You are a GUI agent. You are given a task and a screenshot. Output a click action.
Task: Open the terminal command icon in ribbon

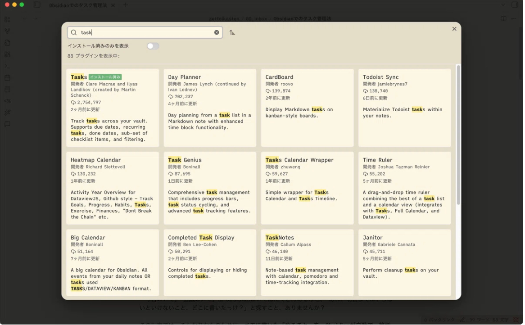click(7, 66)
